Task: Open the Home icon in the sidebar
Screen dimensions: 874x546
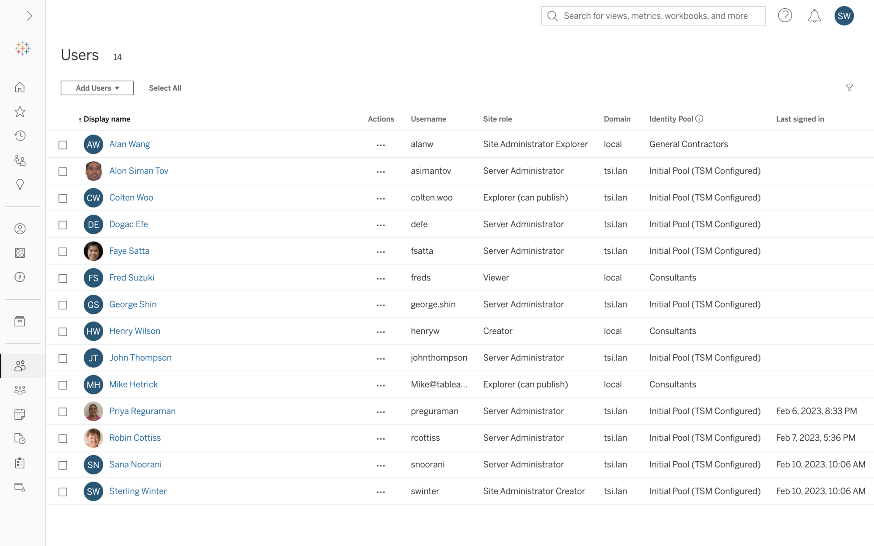Action: 20,87
